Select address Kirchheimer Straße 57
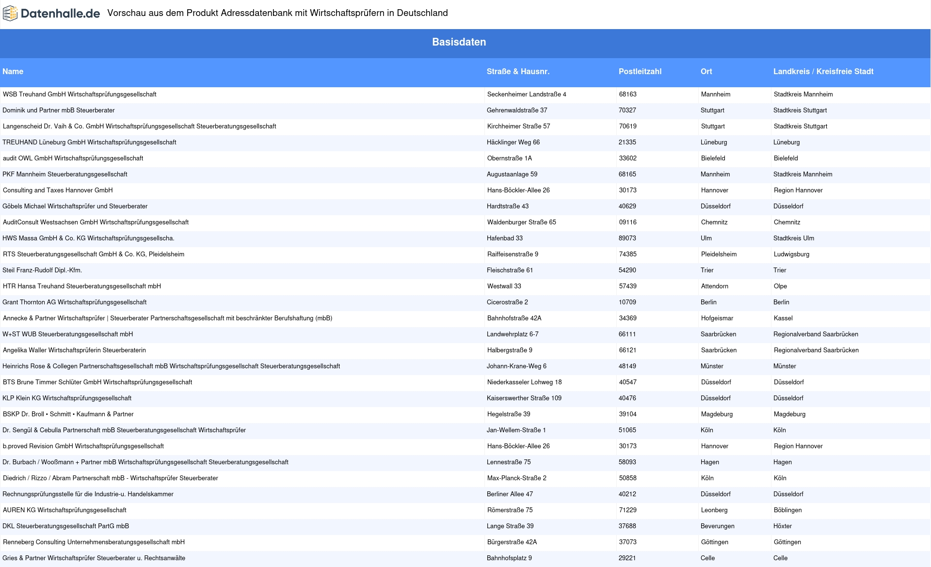Image resolution: width=931 pixels, height=567 pixels. 519,126
